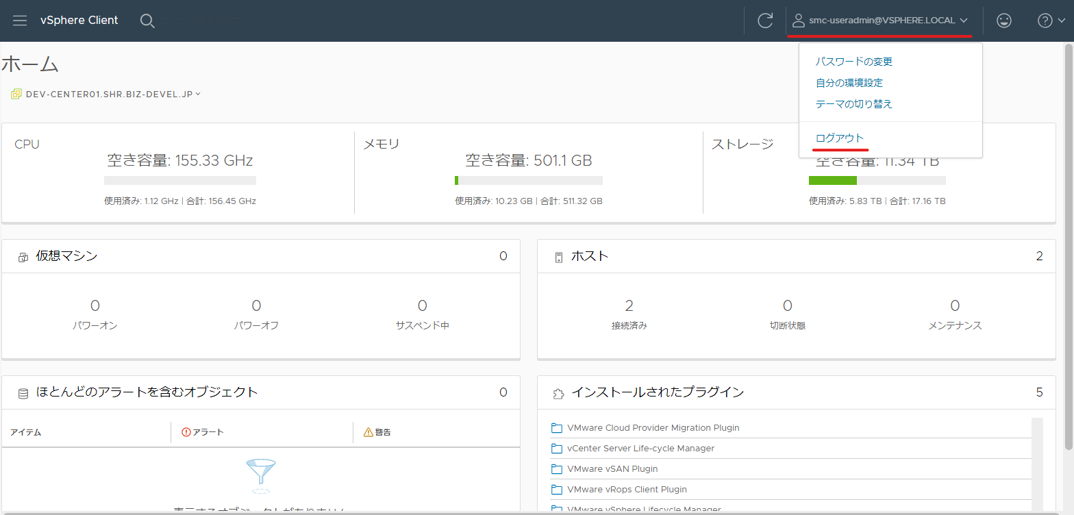
Task: Click the vSphere Client title
Action: (x=79, y=21)
